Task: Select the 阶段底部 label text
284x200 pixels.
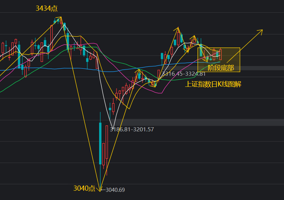Action: tap(221, 68)
